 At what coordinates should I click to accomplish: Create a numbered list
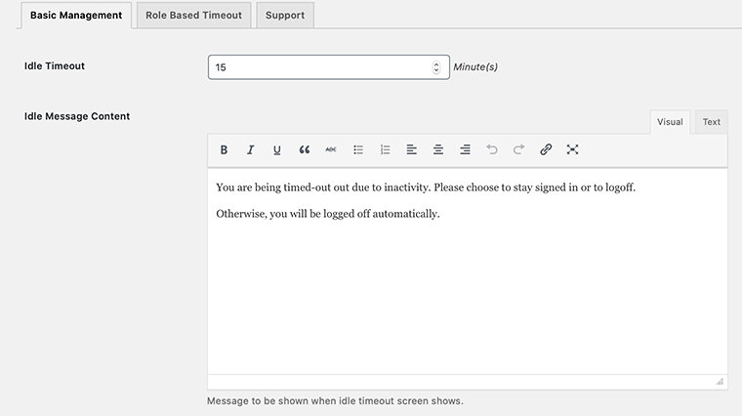[x=385, y=150]
